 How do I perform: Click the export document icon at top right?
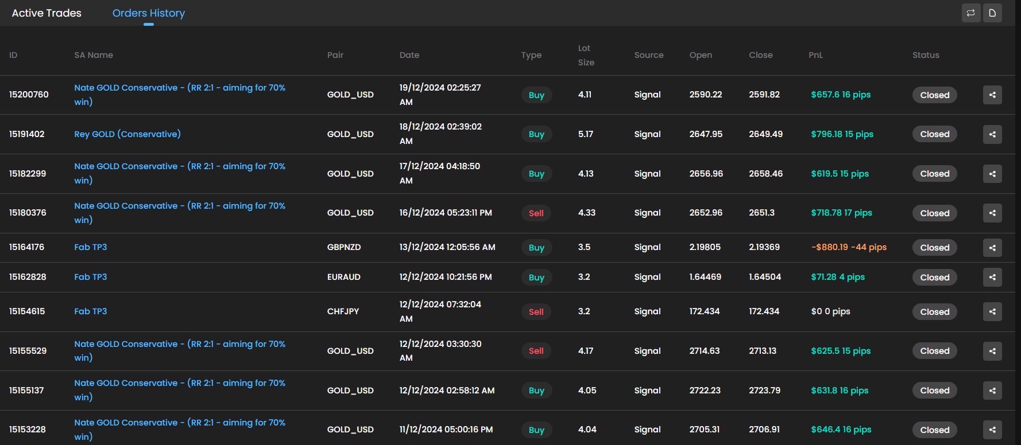point(992,13)
